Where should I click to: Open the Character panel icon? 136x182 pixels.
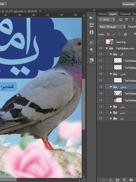click(x=91, y=43)
